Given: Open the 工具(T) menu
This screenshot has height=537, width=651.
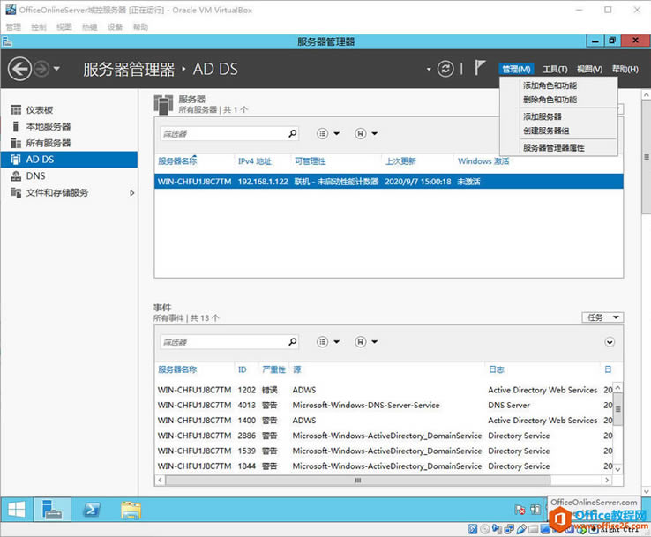Looking at the screenshot, I should click(x=555, y=70).
